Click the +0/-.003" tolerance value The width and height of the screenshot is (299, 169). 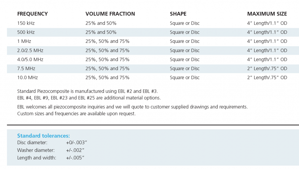pyautogui.click(x=77, y=143)
